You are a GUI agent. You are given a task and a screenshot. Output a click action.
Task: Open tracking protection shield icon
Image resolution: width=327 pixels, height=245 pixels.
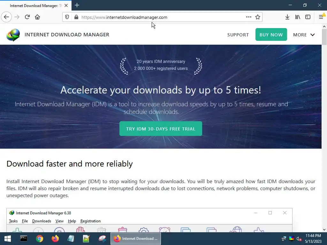[67, 17]
